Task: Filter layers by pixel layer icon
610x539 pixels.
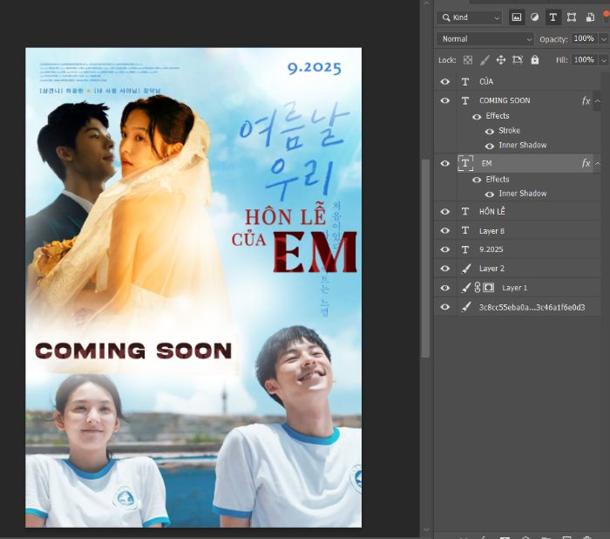Action: 516,17
